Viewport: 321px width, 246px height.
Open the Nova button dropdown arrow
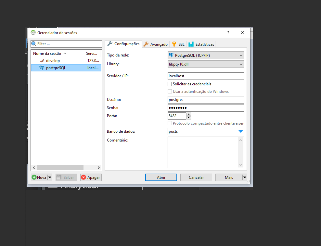tap(50, 177)
